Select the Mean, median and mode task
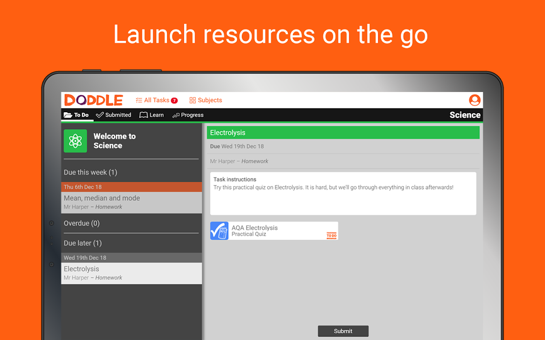This screenshot has height=340, width=545. (x=132, y=202)
